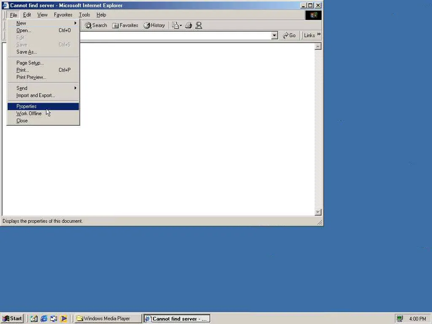The height and width of the screenshot is (324, 432).
Task: Click the Show Desktop quick launch icon
Action: click(34, 319)
